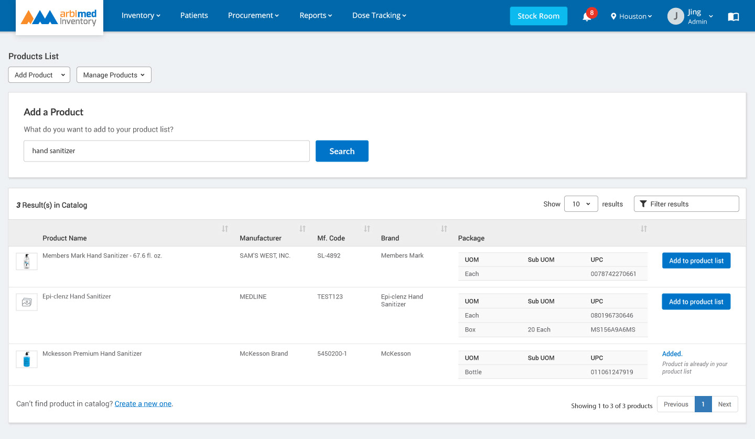Sort by Package column arrows
This screenshot has width=755, height=439.
(x=644, y=229)
